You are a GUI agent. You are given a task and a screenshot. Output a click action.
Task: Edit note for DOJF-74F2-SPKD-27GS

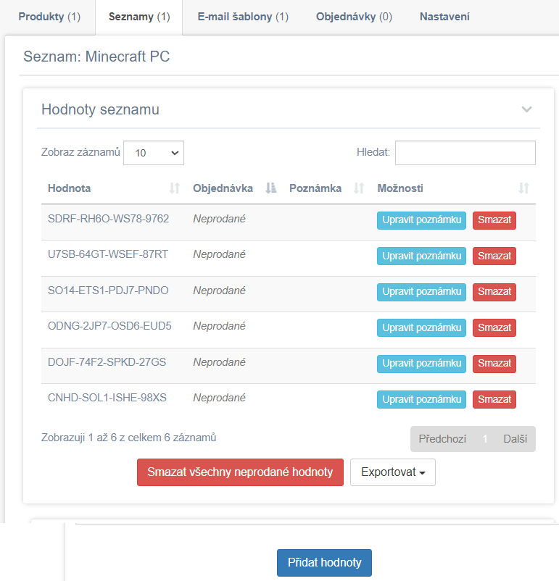click(421, 364)
